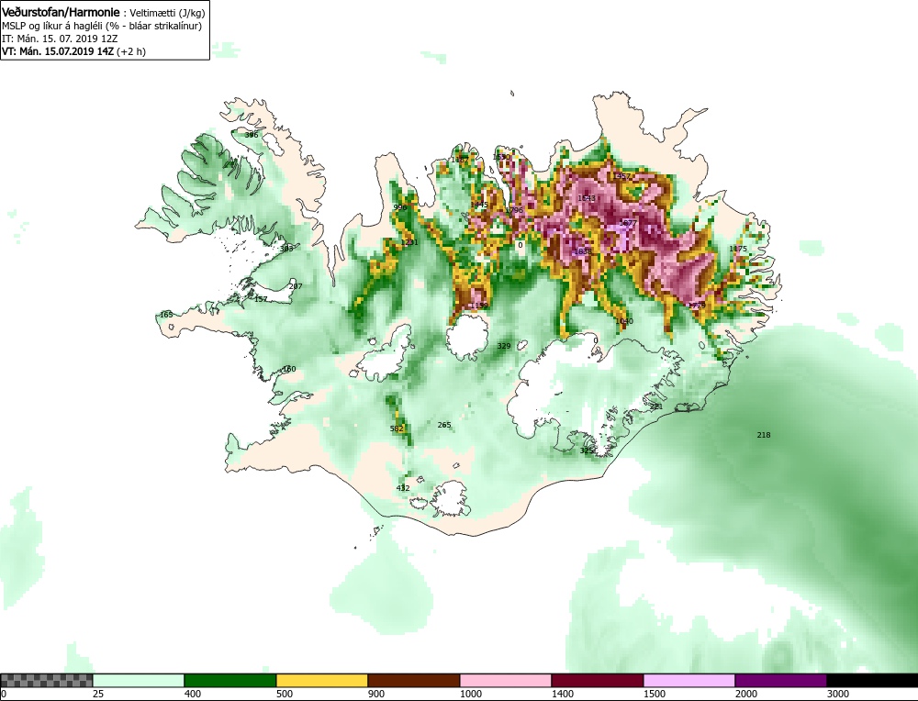Select the yellow 500–900 legend swatch
The image size is (918, 701).
322,680
